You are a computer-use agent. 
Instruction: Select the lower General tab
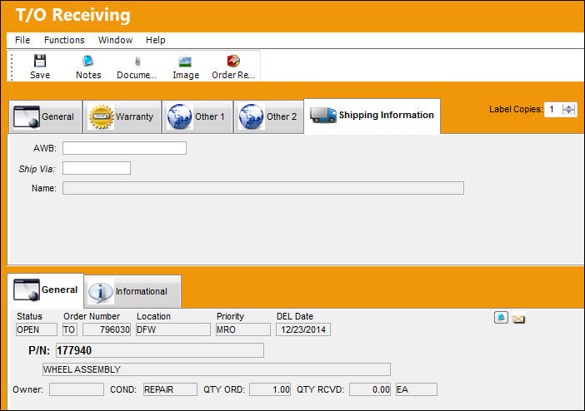[46, 290]
